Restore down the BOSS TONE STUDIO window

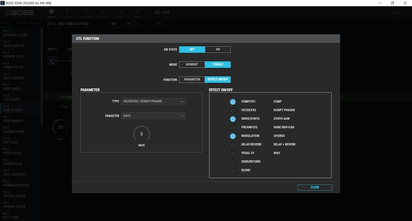[x=392, y=3]
